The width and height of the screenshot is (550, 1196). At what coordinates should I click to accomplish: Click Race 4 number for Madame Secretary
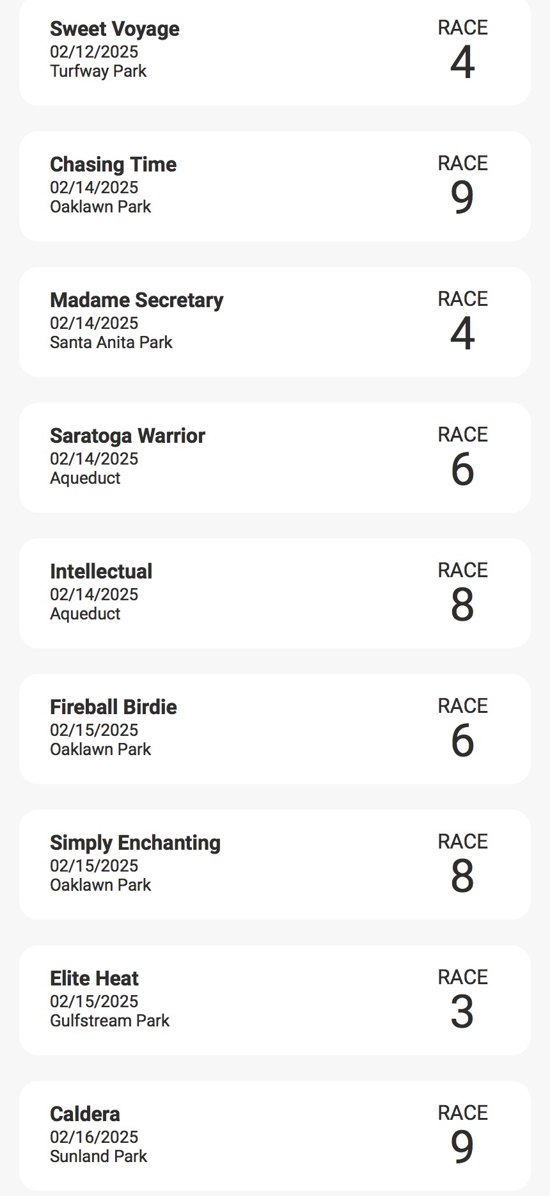click(462, 334)
